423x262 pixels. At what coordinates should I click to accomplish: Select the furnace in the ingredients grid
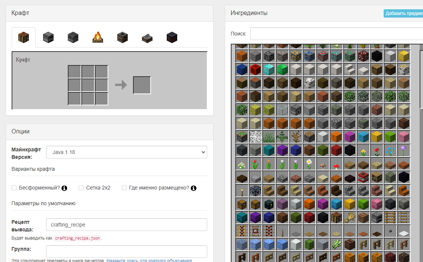[x=377, y=218]
